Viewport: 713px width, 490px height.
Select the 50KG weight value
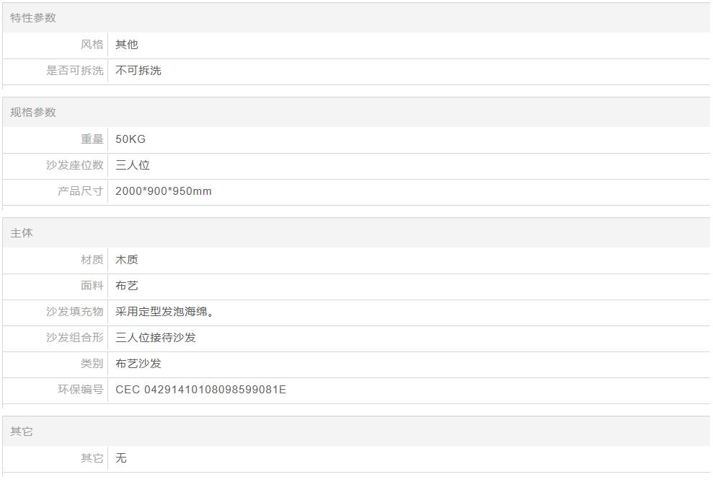[x=130, y=139]
